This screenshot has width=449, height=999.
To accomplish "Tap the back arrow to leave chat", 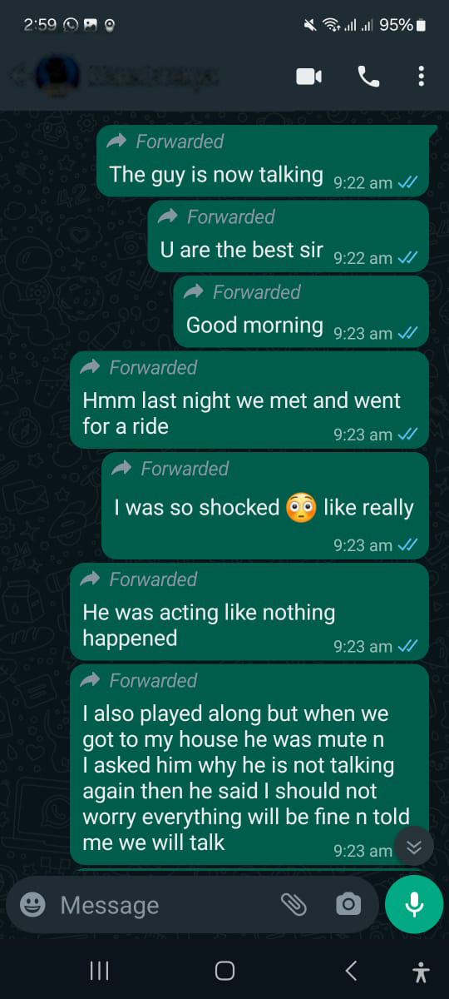I will pos(15,77).
